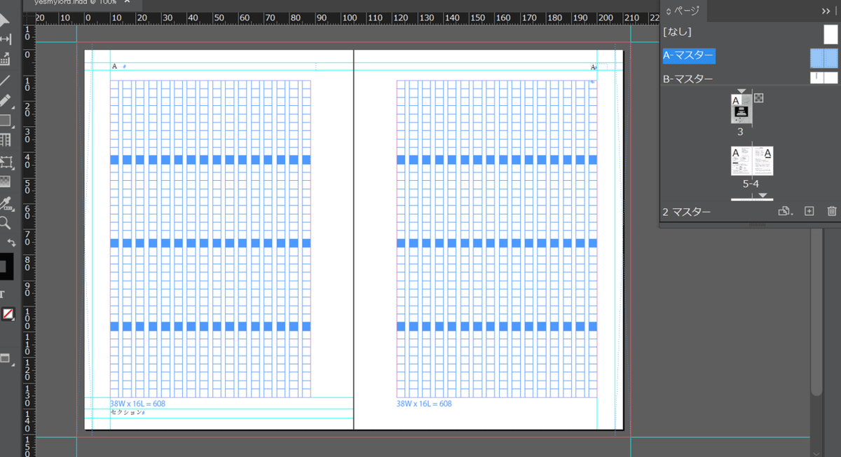Screen dimensions: 841x457
Task: Click right page 38W x 16L = 608 label
Action: click(424, 404)
